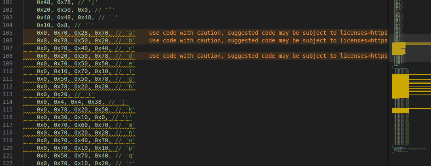
Task: Jump to the largest yellow block in minimap
Action: (x=401, y=86)
